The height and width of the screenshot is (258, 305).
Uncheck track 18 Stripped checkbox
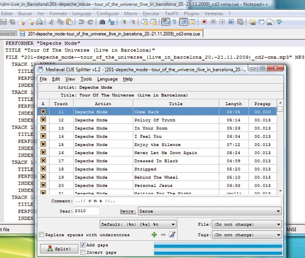pyautogui.click(x=43, y=169)
